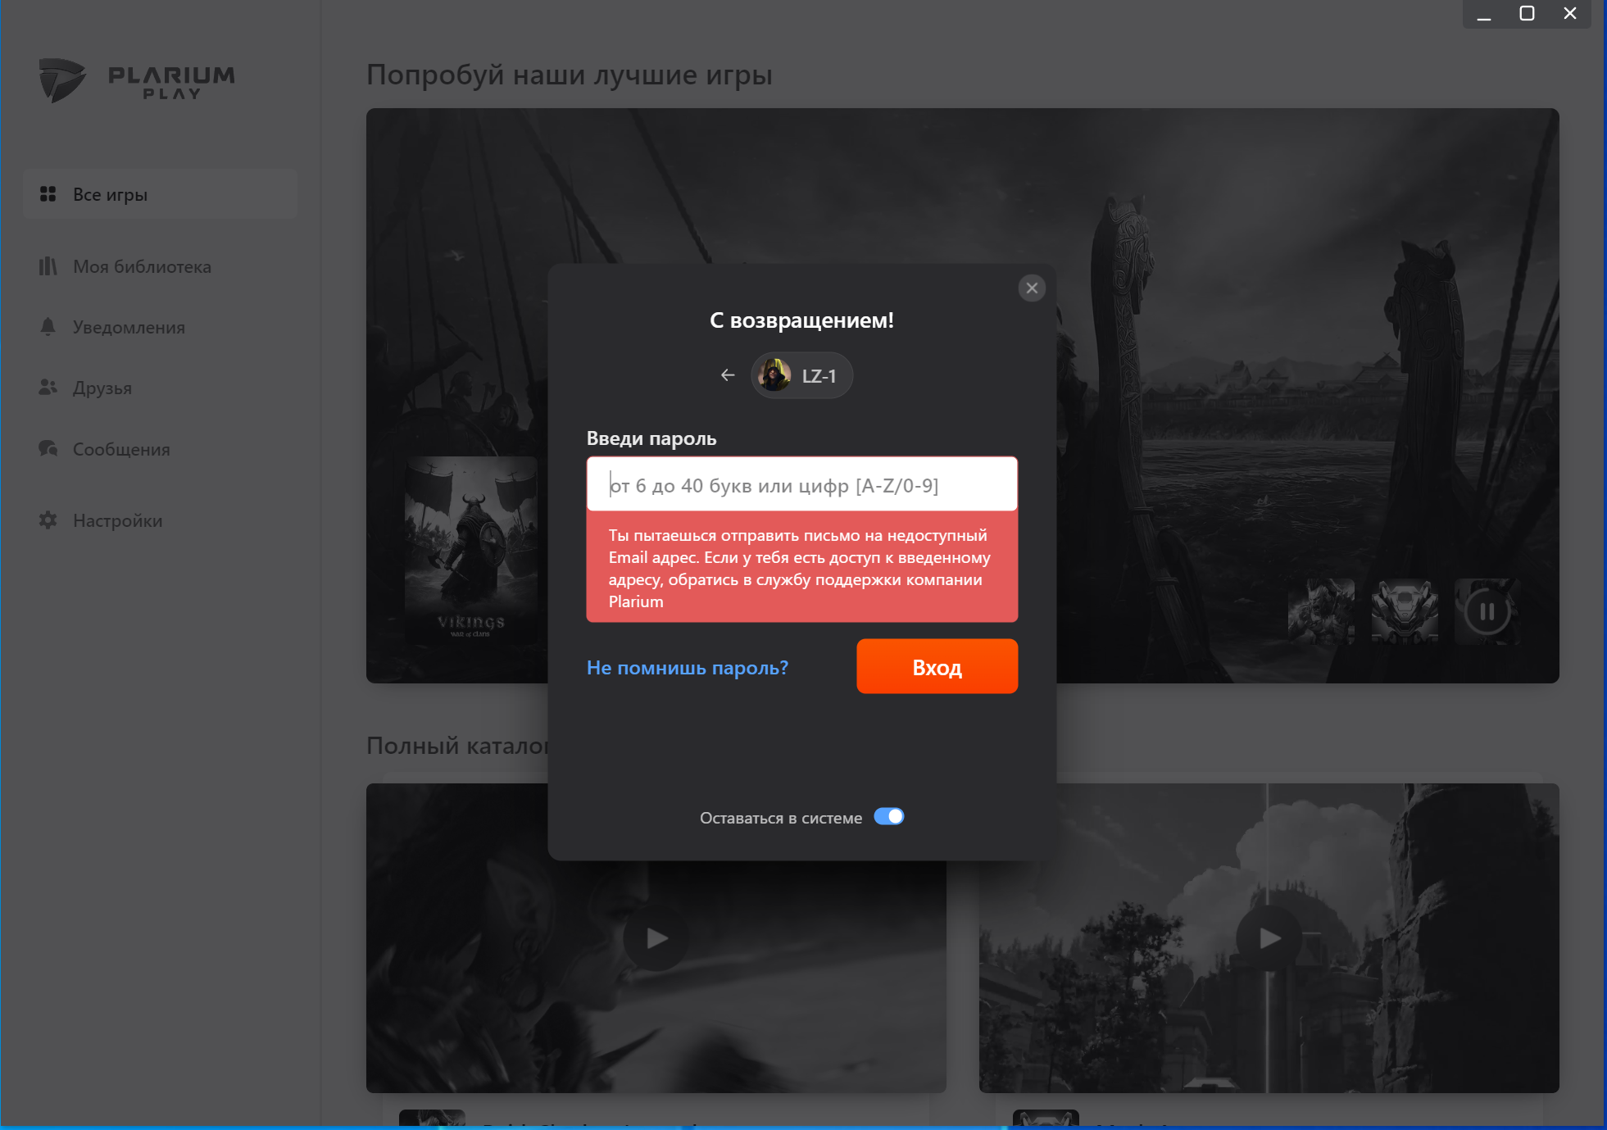Close the Plarium Play window

1570,14
